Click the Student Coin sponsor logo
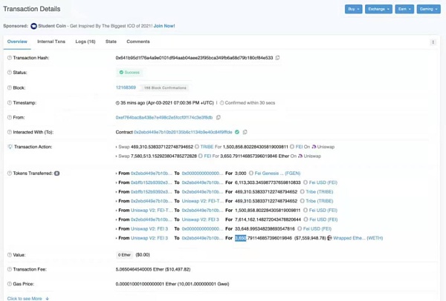Image resolution: width=446 pixels, height=301 pixels. [x=34, y=26]
